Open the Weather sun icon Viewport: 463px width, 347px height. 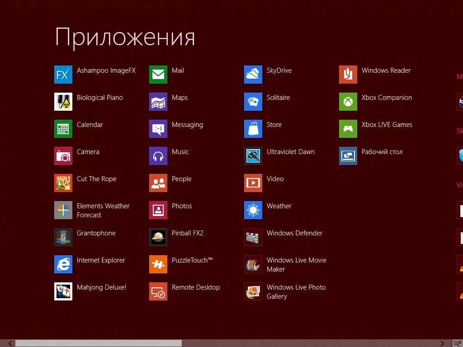click(x=253, y=210)
